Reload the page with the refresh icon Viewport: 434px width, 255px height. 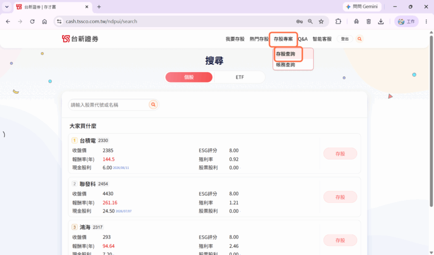(32, 21)
